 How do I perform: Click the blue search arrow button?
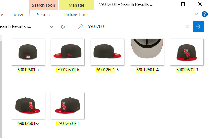point(198,26)
